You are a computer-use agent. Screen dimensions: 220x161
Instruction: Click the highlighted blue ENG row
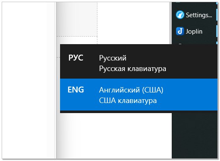tap(139, 95)
